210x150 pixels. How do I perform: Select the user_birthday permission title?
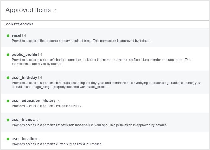(x=24, y=78)
